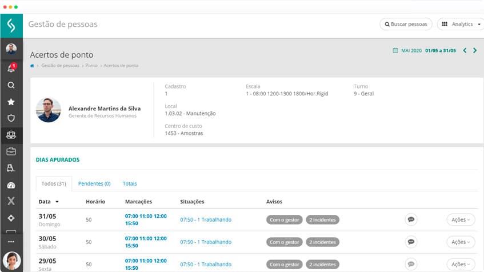484x272 pixels.
Task: Open the briefcase module in the sidebar
Action: point(11,151)
